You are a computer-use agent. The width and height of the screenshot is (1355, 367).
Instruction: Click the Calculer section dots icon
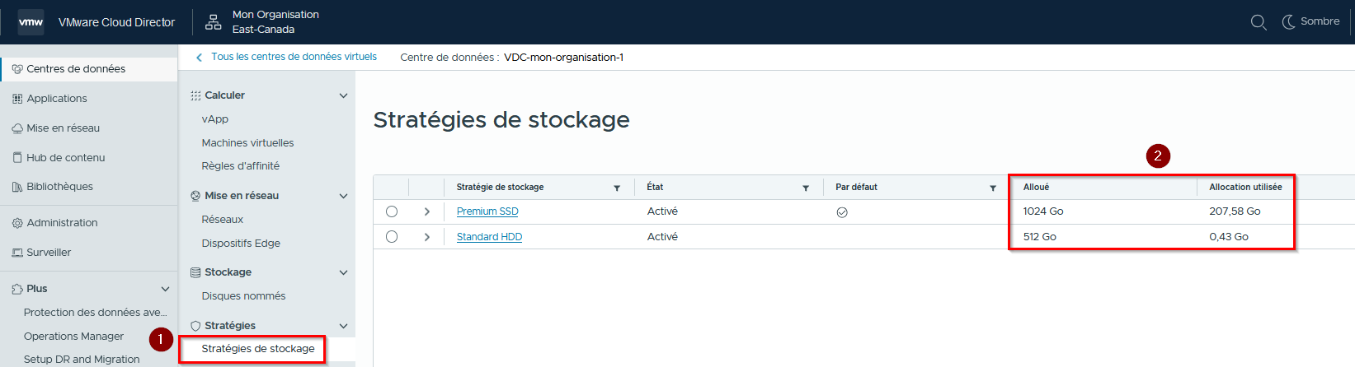pos(195,95)
